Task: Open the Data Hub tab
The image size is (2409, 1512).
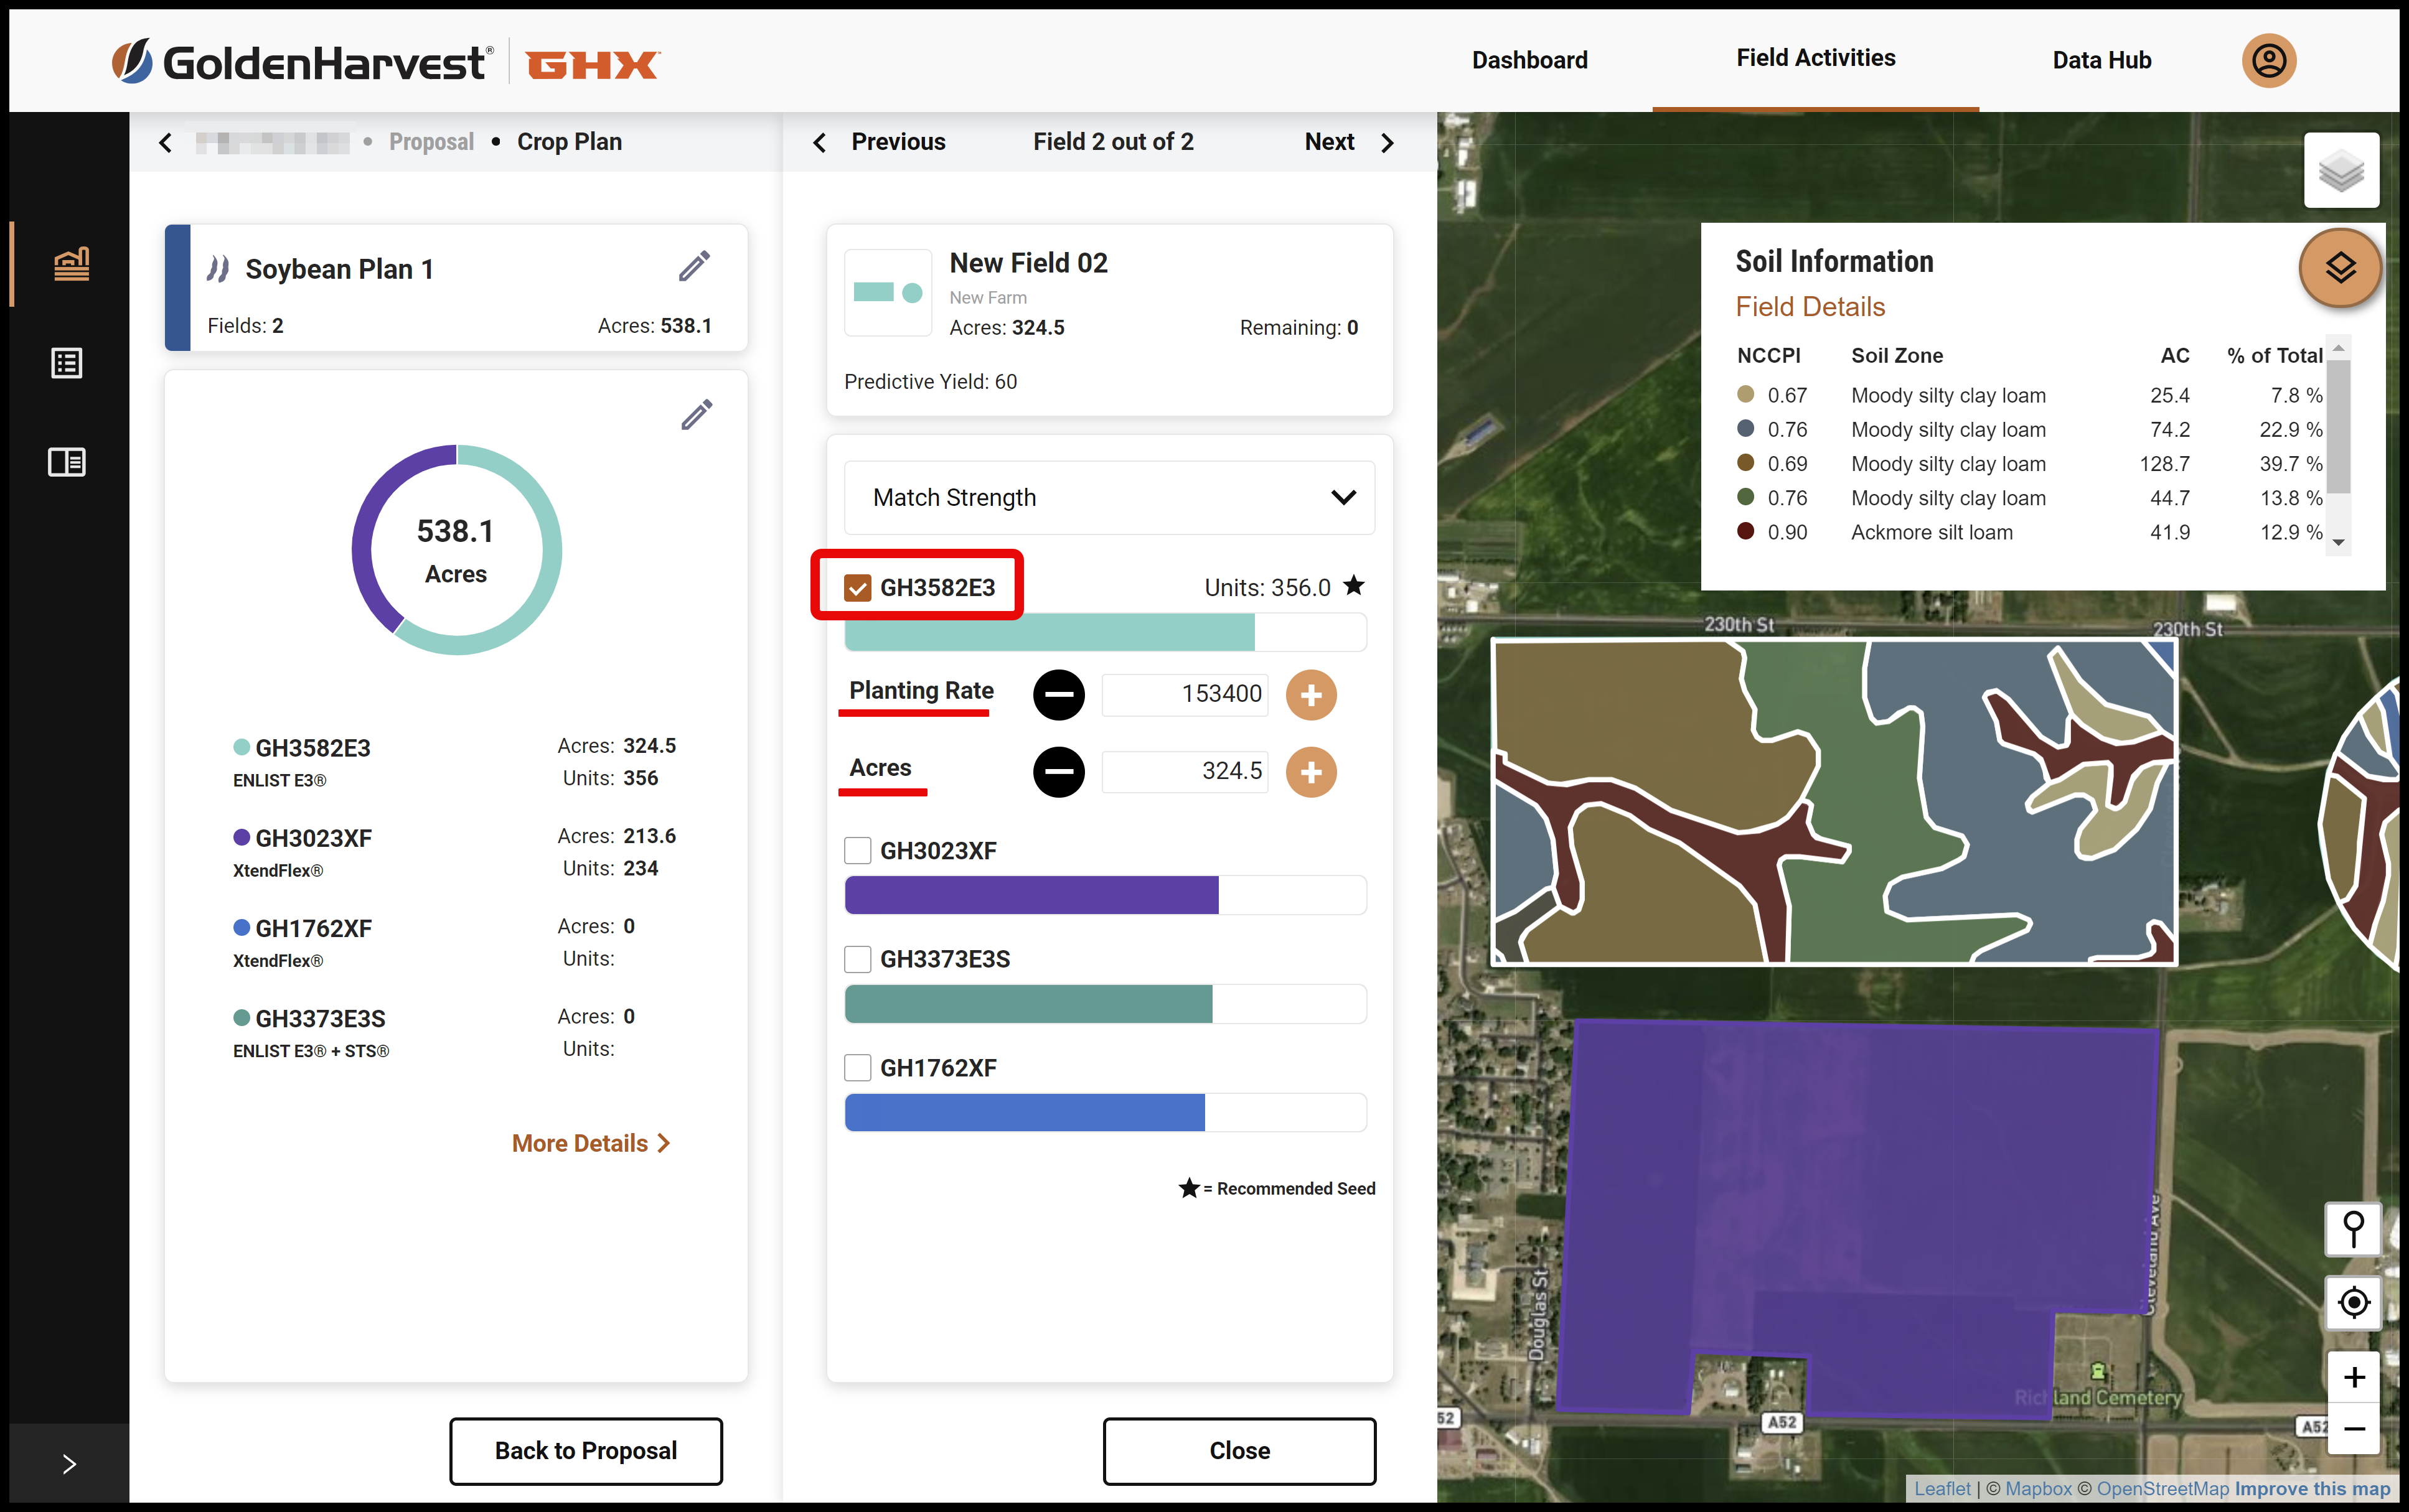Action: tap(2101, 61)
